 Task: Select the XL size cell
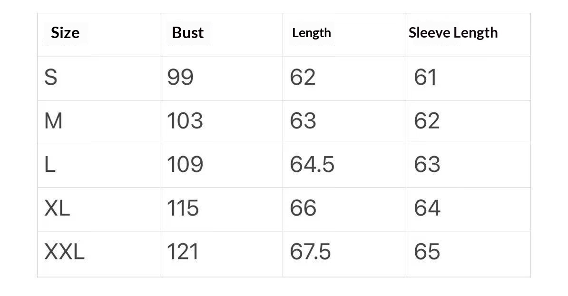click(57, 208)
